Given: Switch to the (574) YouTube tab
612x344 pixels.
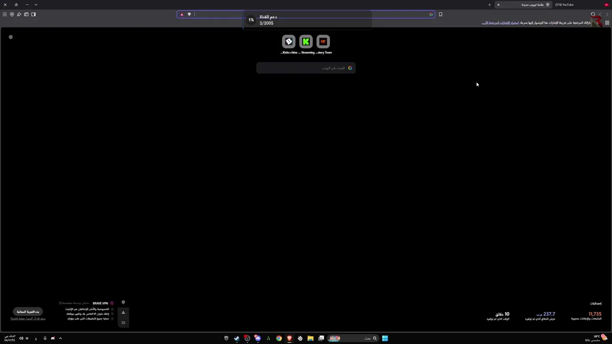Looking at the screenshot, I should pos(581,5).
